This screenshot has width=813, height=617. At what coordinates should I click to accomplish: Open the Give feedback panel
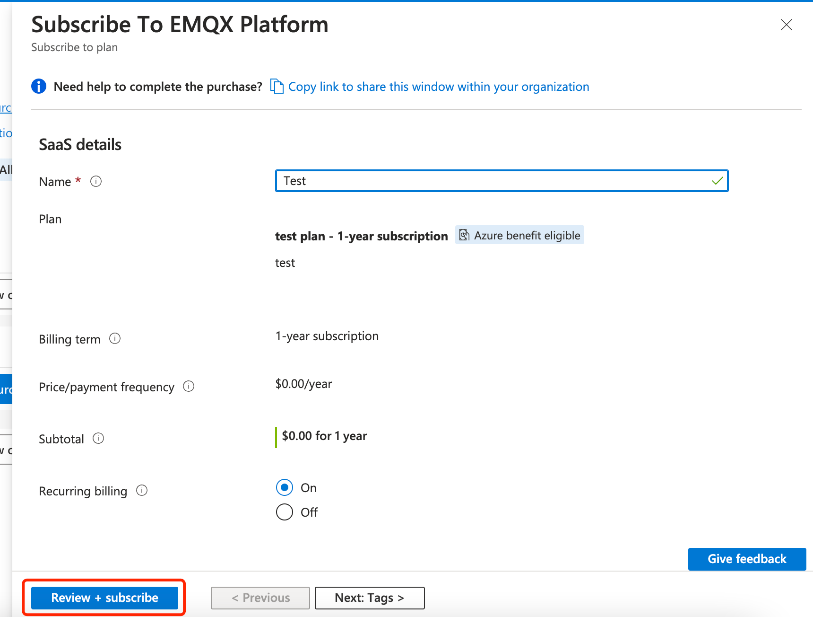[747, 559]
